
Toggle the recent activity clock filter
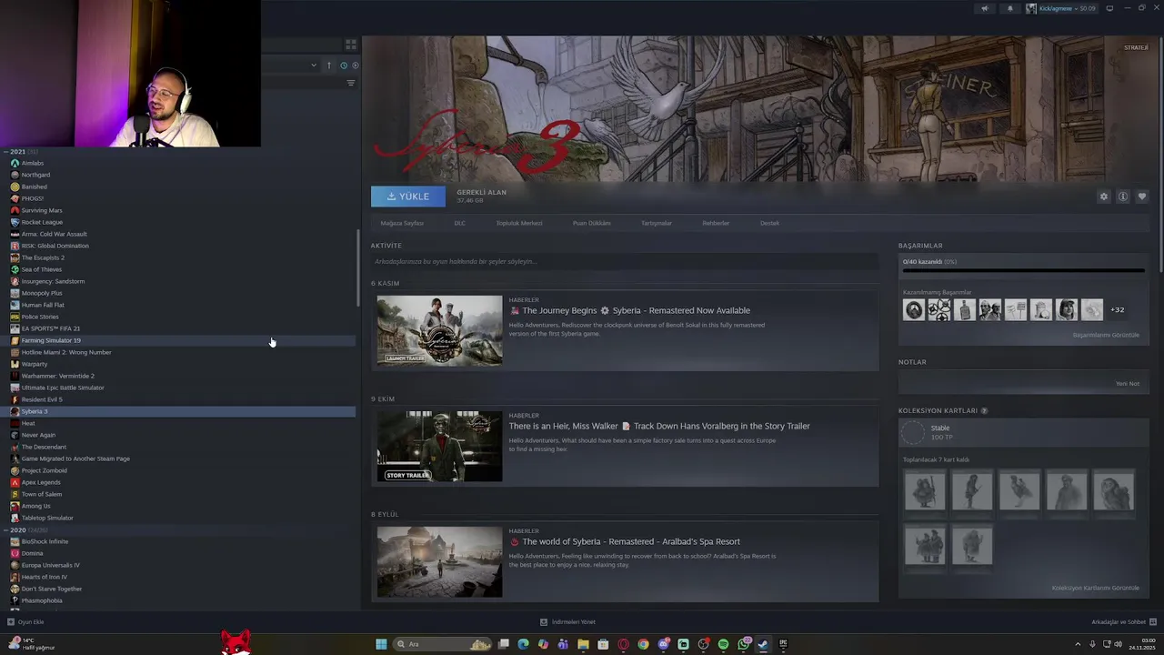pos(344,65)
